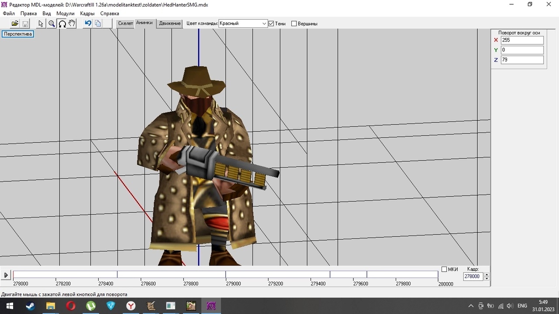Image resolution: width=559 pixels, height=314 pixels.
Task: Click the save disk icon
Action: tap(25, 24)
